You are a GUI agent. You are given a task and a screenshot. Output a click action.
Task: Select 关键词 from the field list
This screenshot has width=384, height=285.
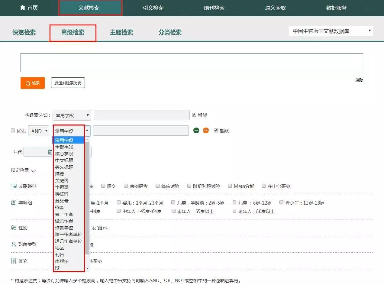[62, 181]
